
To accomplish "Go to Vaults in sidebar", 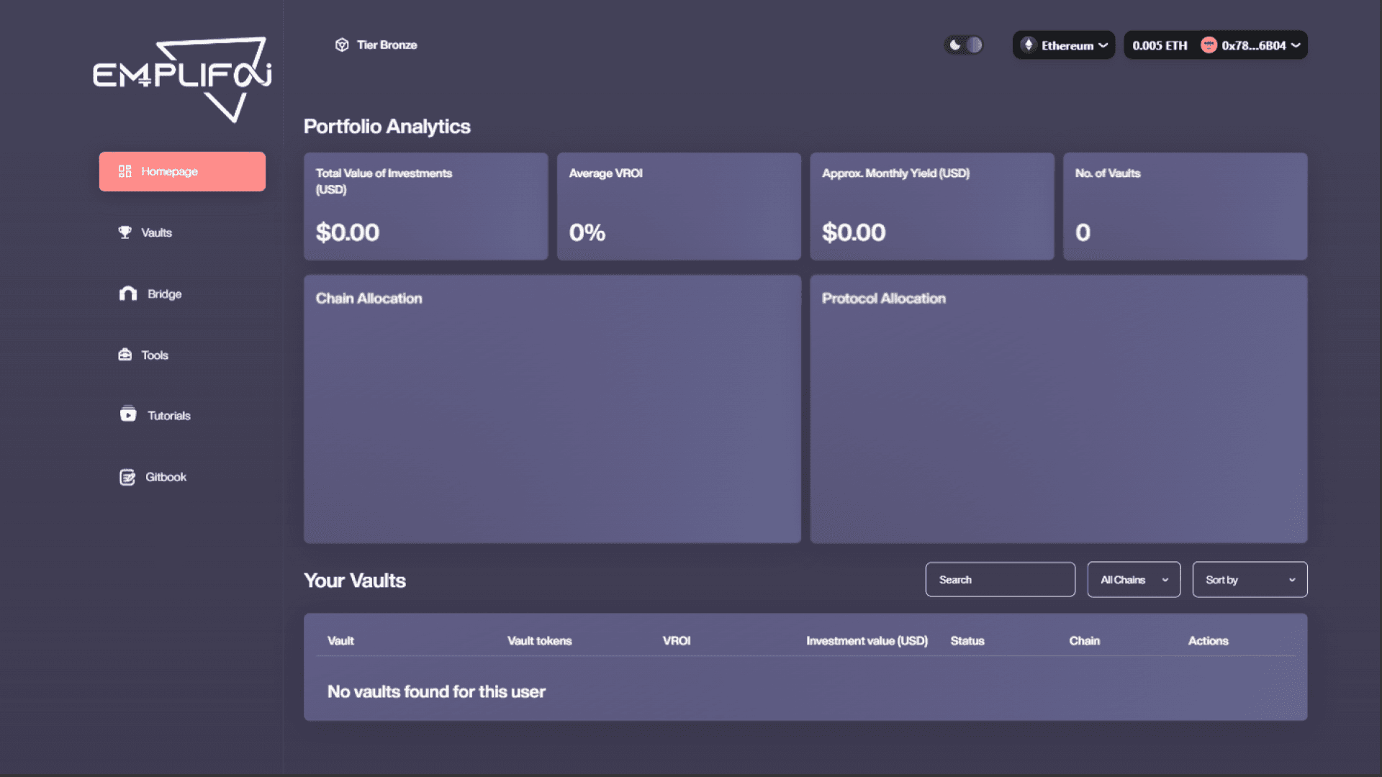I will [156, 232].
